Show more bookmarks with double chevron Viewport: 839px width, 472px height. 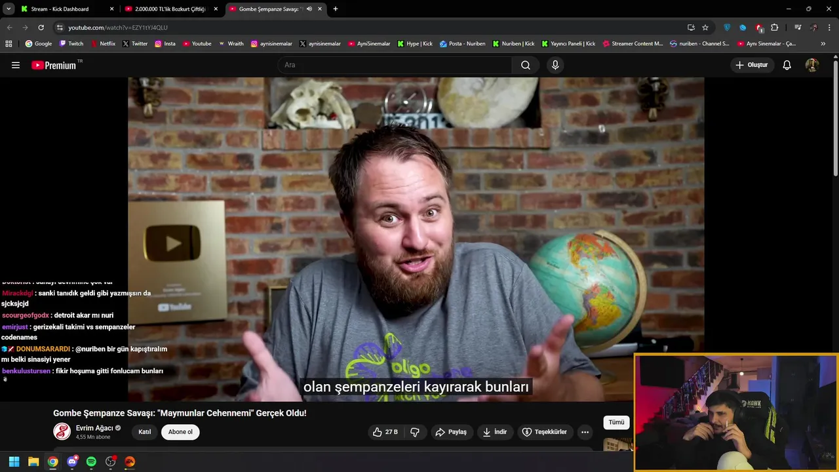click(x=823, y=44)
